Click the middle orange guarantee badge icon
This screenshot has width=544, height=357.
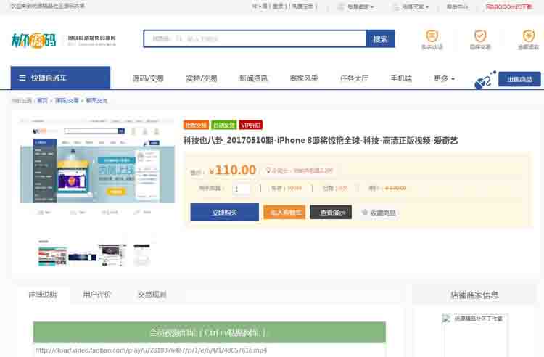click(x=479, y=36)
